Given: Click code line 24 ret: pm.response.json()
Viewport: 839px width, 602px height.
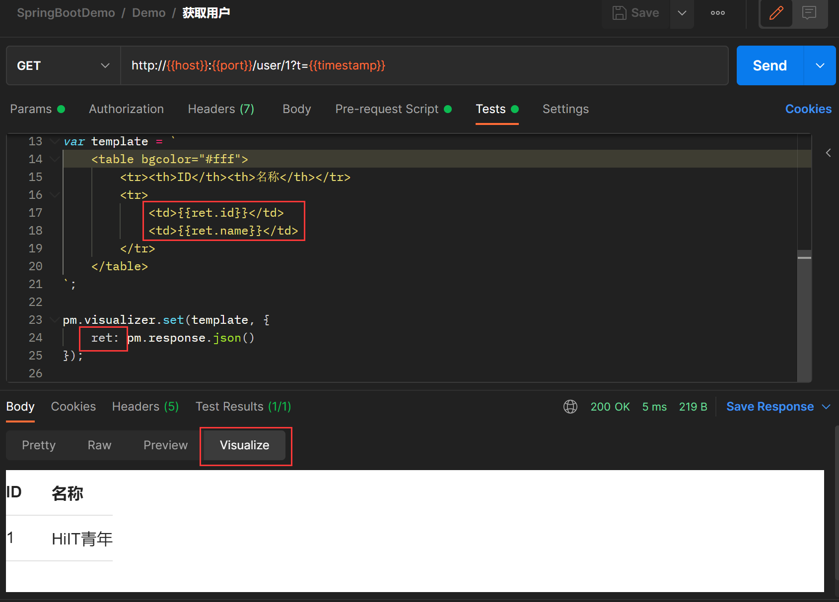Looking at the screenshot, I should tap(173, 338).
